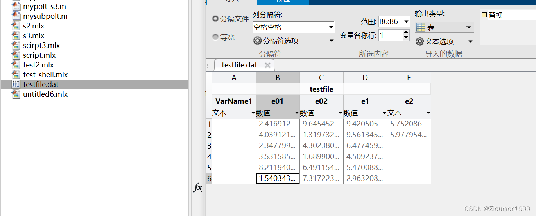The image size is (536, 216).
Task: Click the testfile.dat data file icon
Action: pos(16,84)
